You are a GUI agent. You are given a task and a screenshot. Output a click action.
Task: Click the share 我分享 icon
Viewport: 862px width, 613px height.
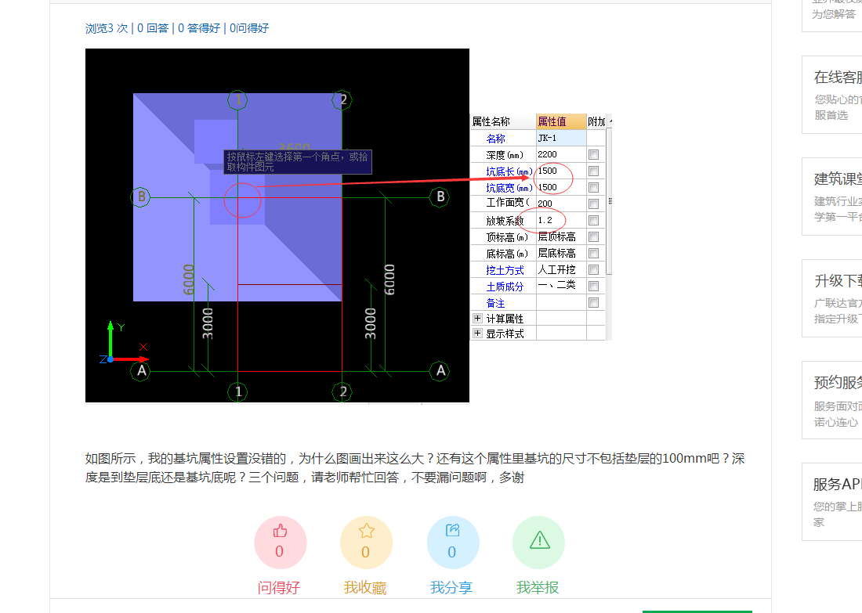(452, 531)
